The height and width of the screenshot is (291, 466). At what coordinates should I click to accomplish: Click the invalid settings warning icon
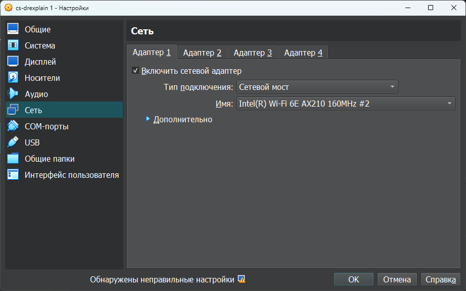(x=242, y=279)
